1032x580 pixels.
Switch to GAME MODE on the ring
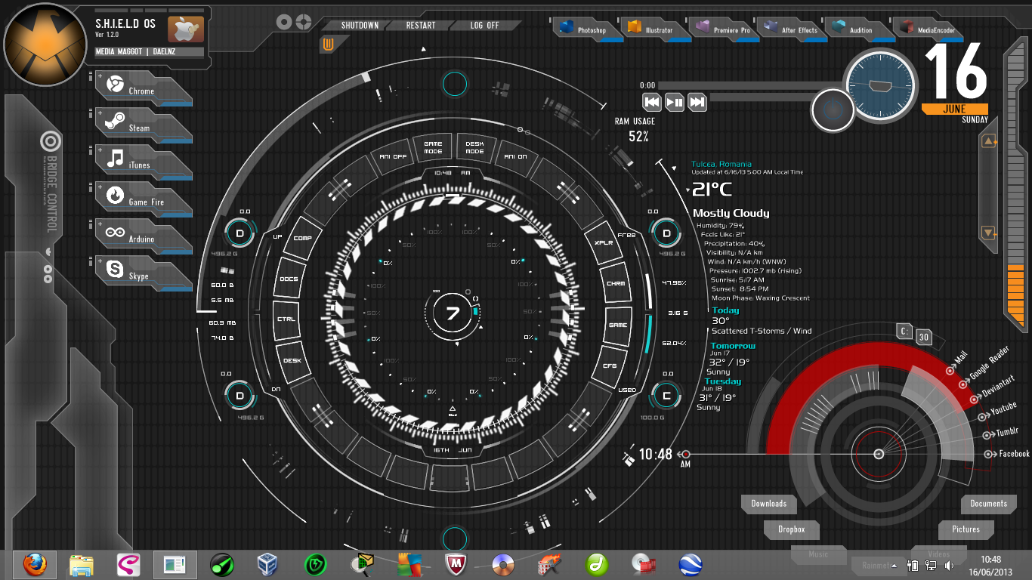pos(432,146)
